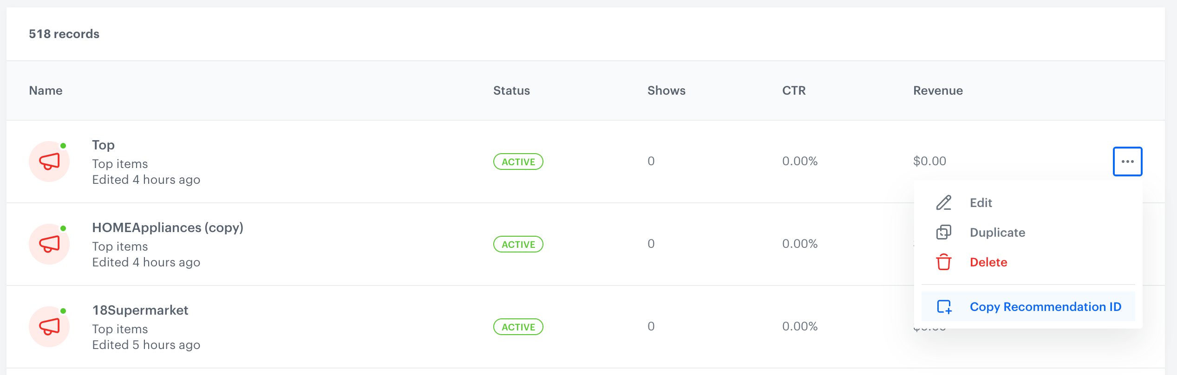Click the megaphone icon next to 18Supermarket
Screen dimensions: 1177x375
click(49, 326)
